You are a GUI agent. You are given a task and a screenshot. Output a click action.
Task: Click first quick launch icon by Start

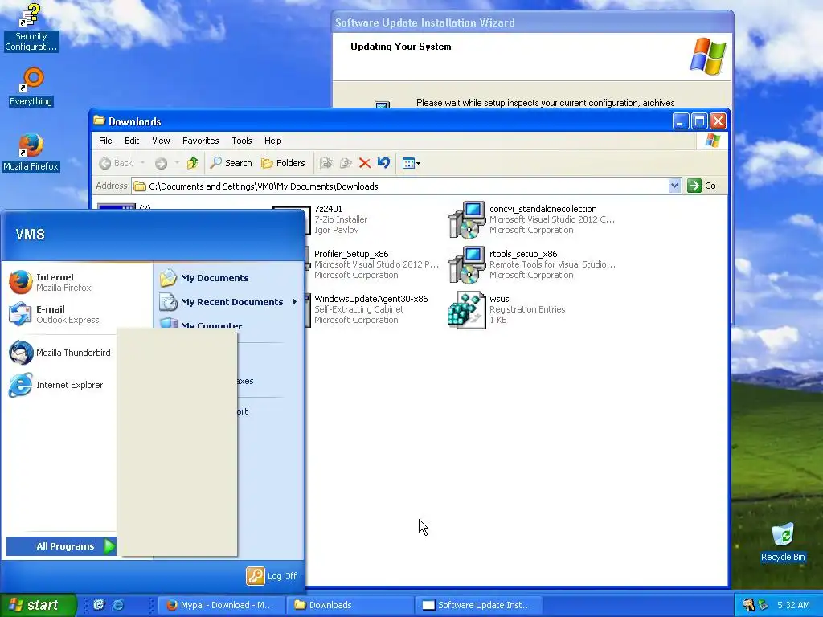[99, 605]
